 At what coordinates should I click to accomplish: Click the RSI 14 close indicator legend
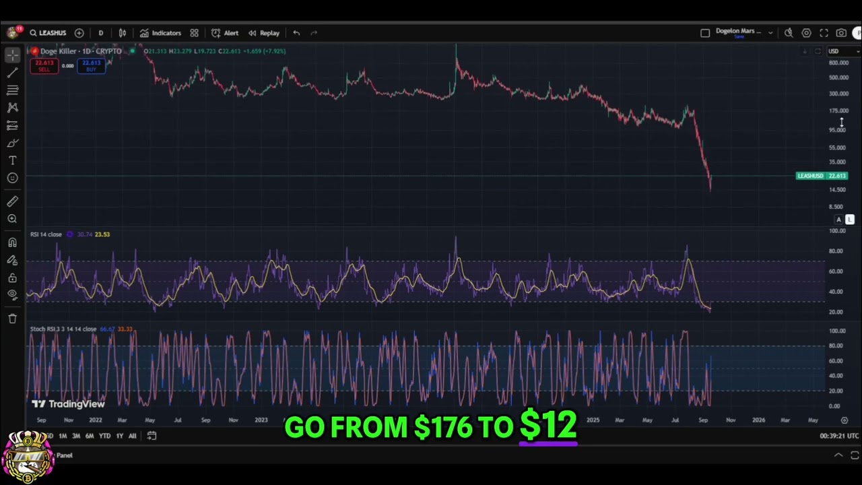point(46,234)
